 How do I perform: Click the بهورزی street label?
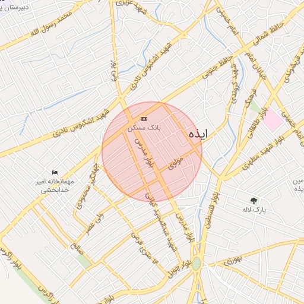(x=233, y=261)
